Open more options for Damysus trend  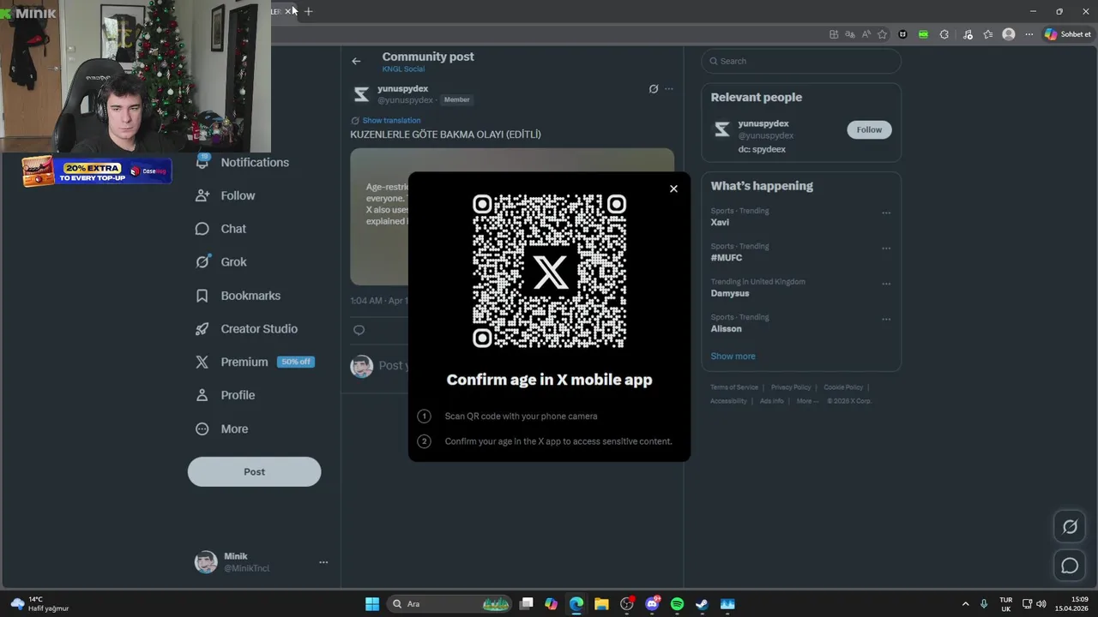coord(886,284)
